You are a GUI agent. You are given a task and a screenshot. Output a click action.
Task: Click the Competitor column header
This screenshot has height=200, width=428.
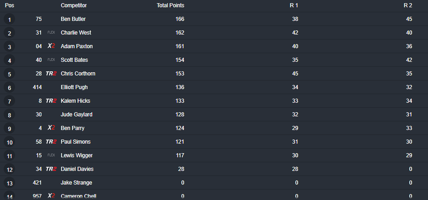pyautogui.click(x=74, y=5)
